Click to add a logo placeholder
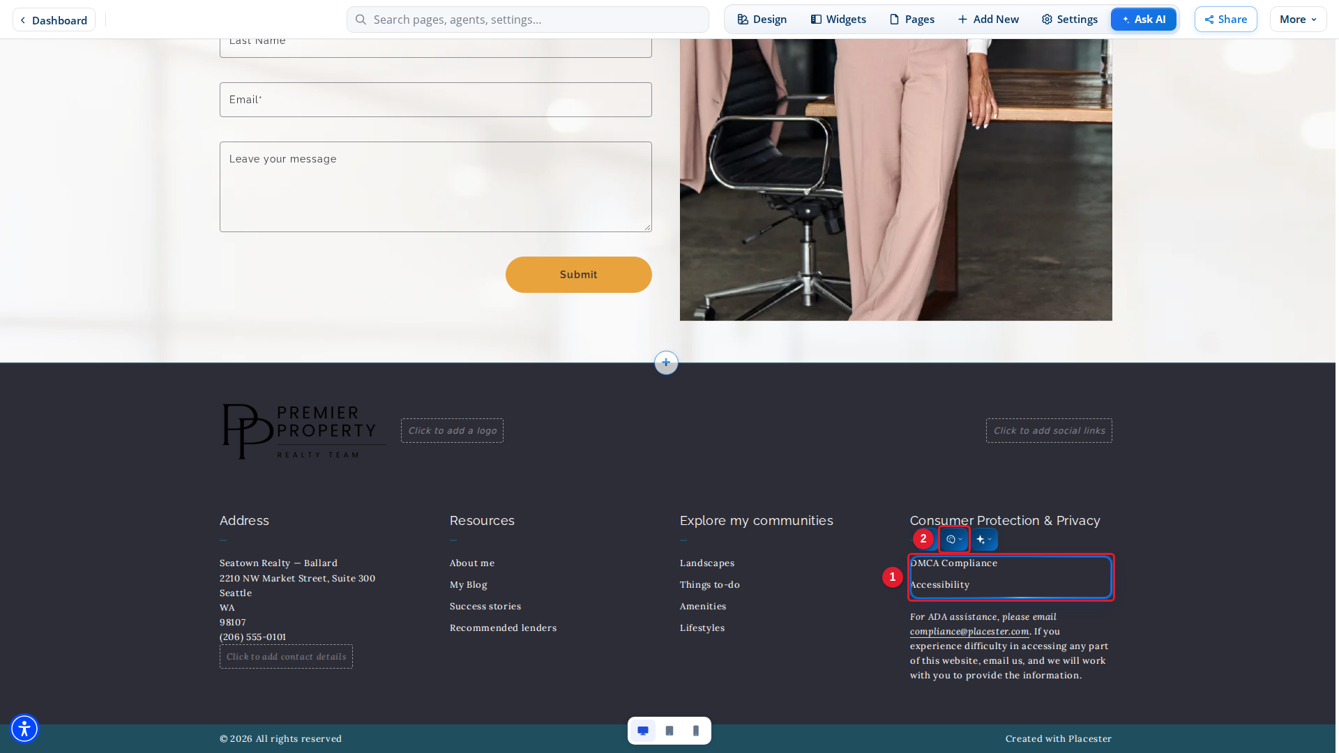 tap(452, 431)
